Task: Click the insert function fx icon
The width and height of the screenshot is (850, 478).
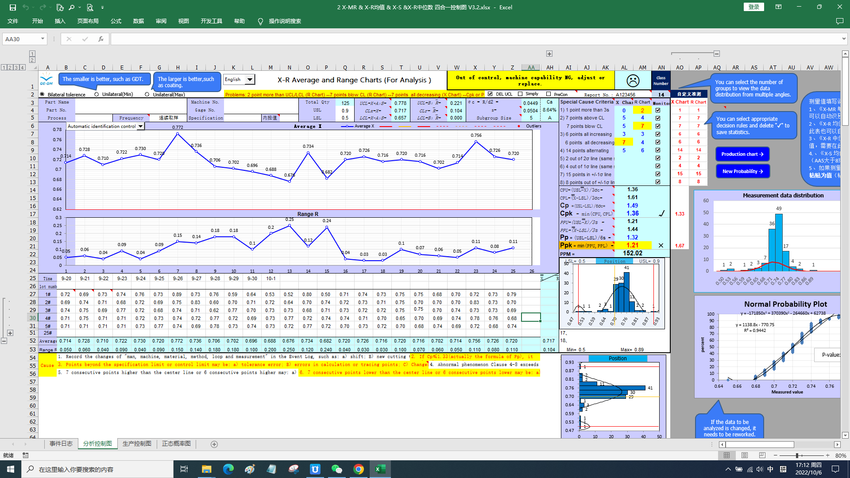Action: click(101, 39)
